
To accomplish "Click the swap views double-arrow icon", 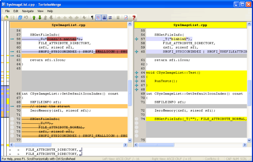I will pyautogui.click(x=111, y=18).
